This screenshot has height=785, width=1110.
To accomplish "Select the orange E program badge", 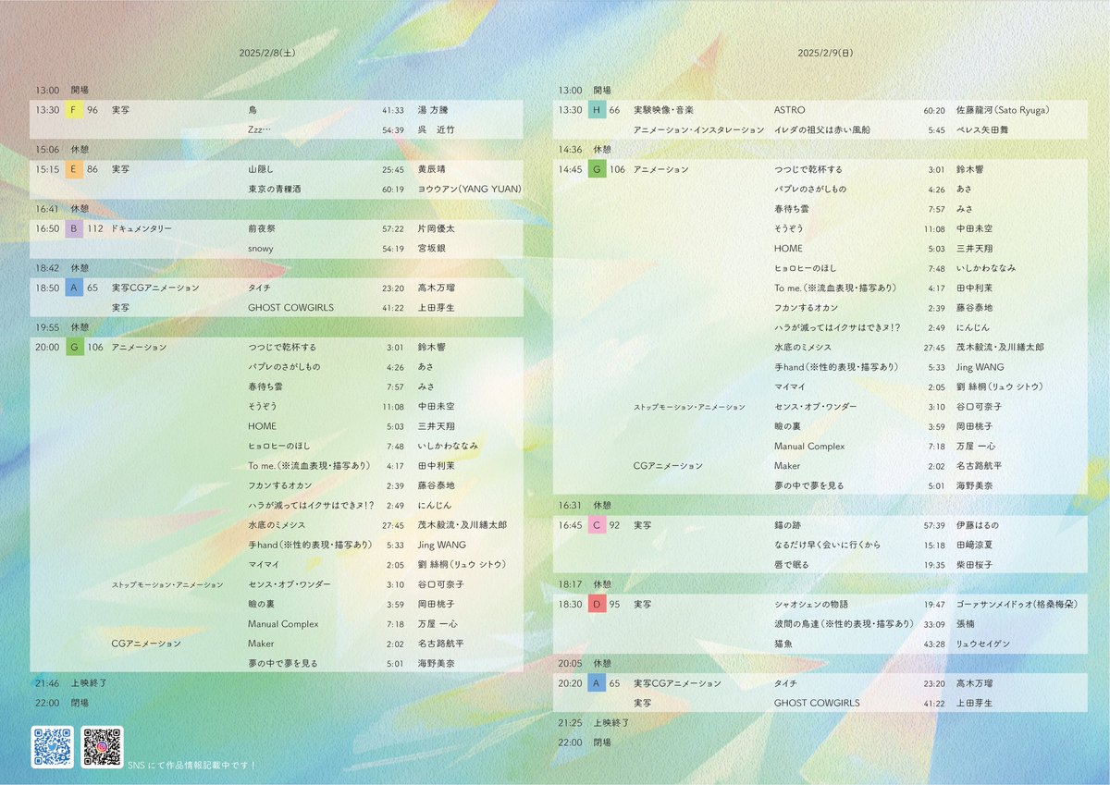I will (x=74, y=169).
